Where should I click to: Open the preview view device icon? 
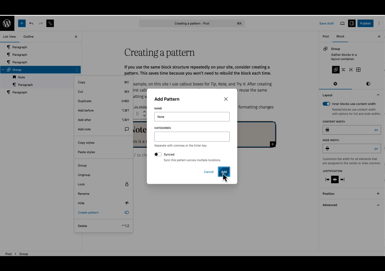[x=342, y=23]
